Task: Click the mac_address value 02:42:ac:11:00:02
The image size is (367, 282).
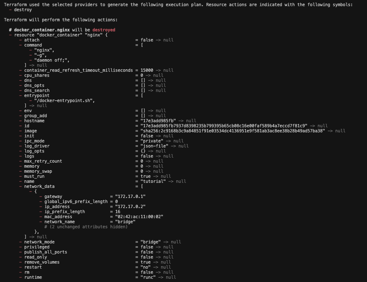Action: pos(139,217)
